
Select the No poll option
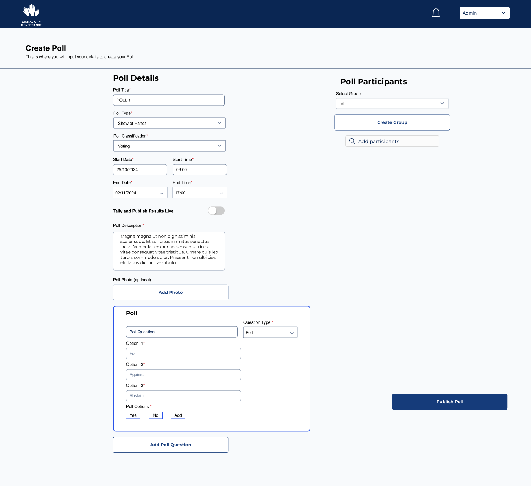pyautogui.click(x=155, y=415)
